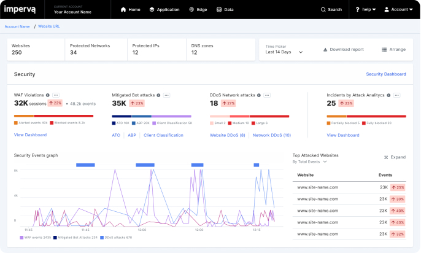
Task: Toggle WAF events legend series
Action: 34,236
